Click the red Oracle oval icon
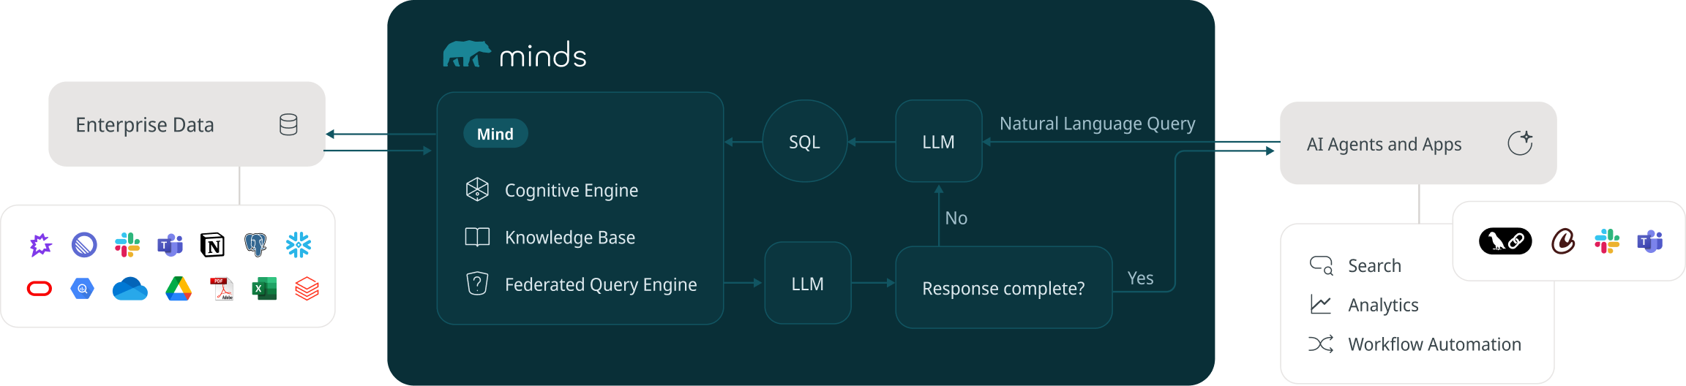The image size is (1686, 386). [x=40, y=289]
